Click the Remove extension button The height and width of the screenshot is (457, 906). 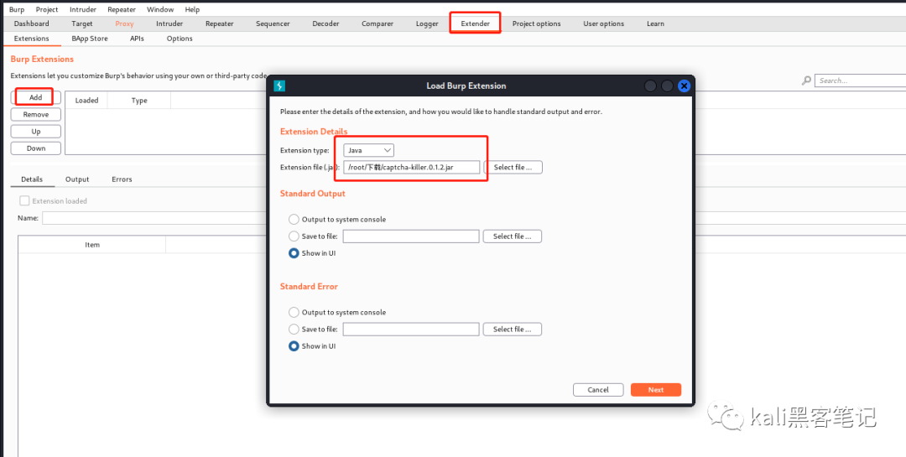click(x=36, y=114)
